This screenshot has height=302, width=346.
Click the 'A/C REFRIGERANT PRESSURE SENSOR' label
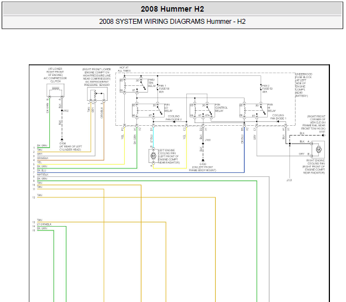coord(96,83)
